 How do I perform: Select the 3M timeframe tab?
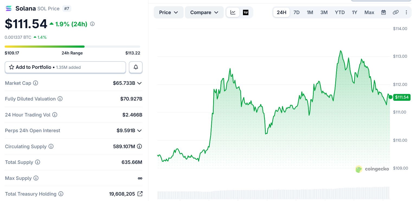tap(324, 12)
